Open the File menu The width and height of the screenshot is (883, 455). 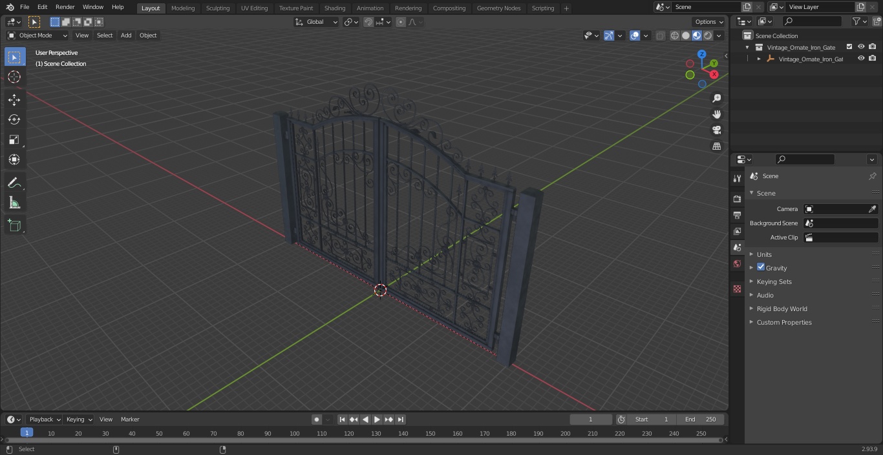[x=25, y=7]
